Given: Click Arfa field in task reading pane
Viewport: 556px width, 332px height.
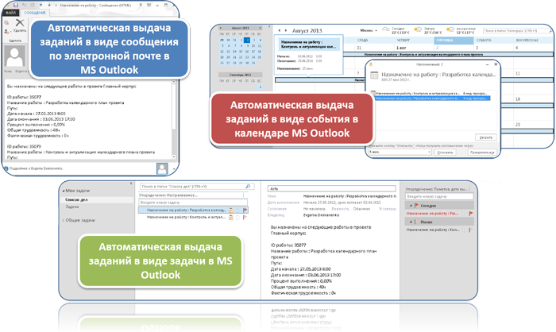Looking at the screenshot, I should coord(331,189).
